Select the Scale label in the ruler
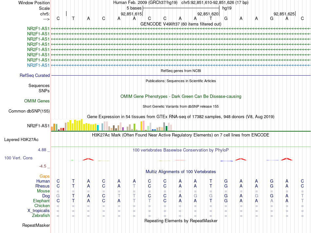The image size is (311, 233). point(44,8)
